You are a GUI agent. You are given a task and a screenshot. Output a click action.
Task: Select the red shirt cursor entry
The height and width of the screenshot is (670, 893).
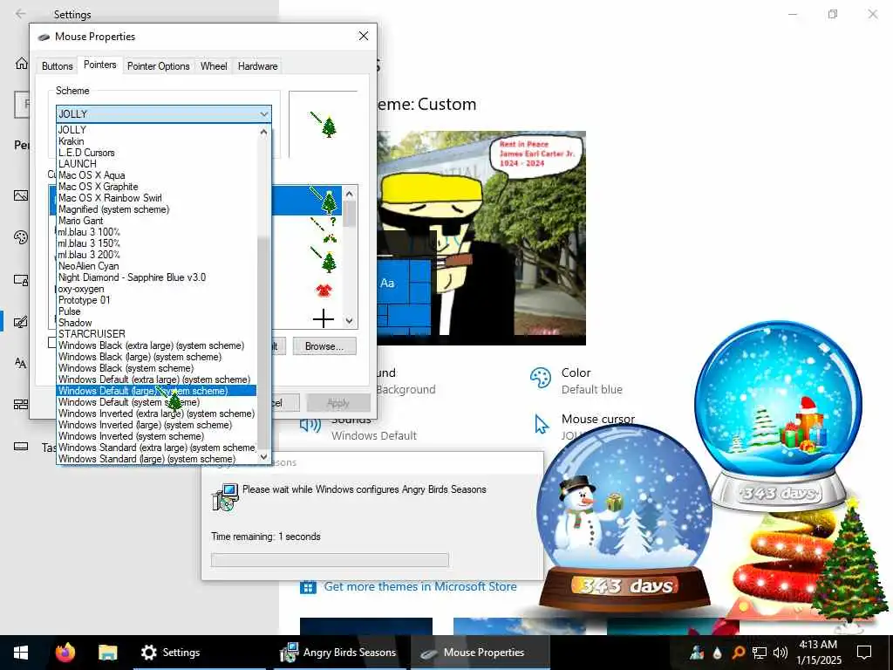(324, 291)
